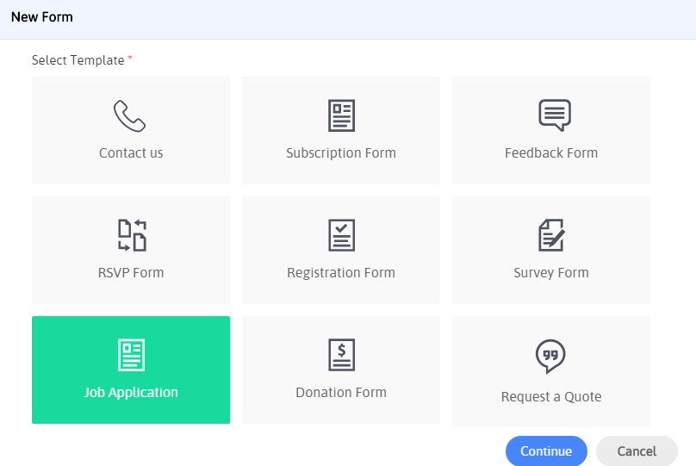
Task: Click the highlighted Job Application icon
Action: coord(131,355)
